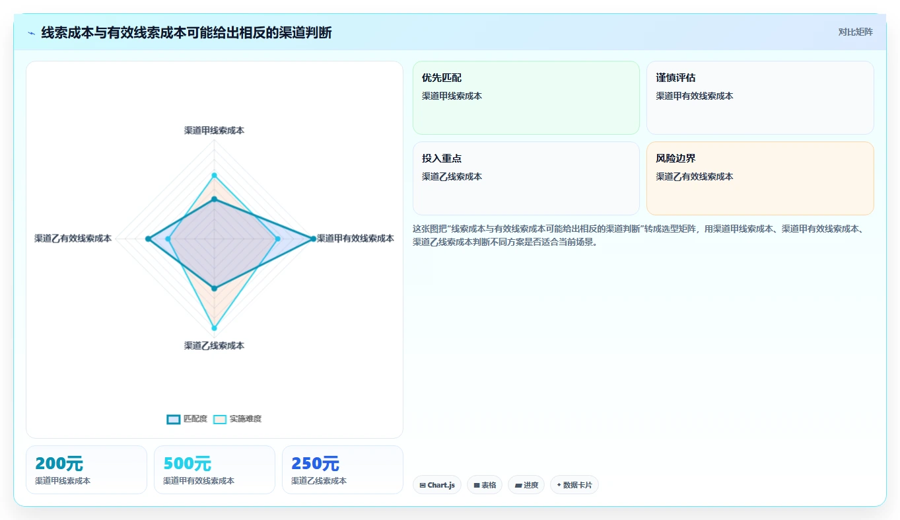900x520 pixels.
Task: Click the radar axis label 渠道乙线索成本
Action: (214, 346)
